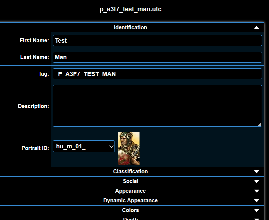269x220 pixels.
Task: Click the Description textarea resize grip
Action: (x=259, y=124)
